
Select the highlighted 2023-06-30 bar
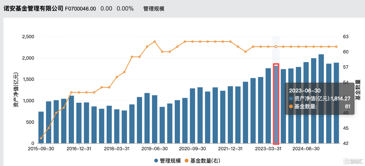(x=276, y=104)
